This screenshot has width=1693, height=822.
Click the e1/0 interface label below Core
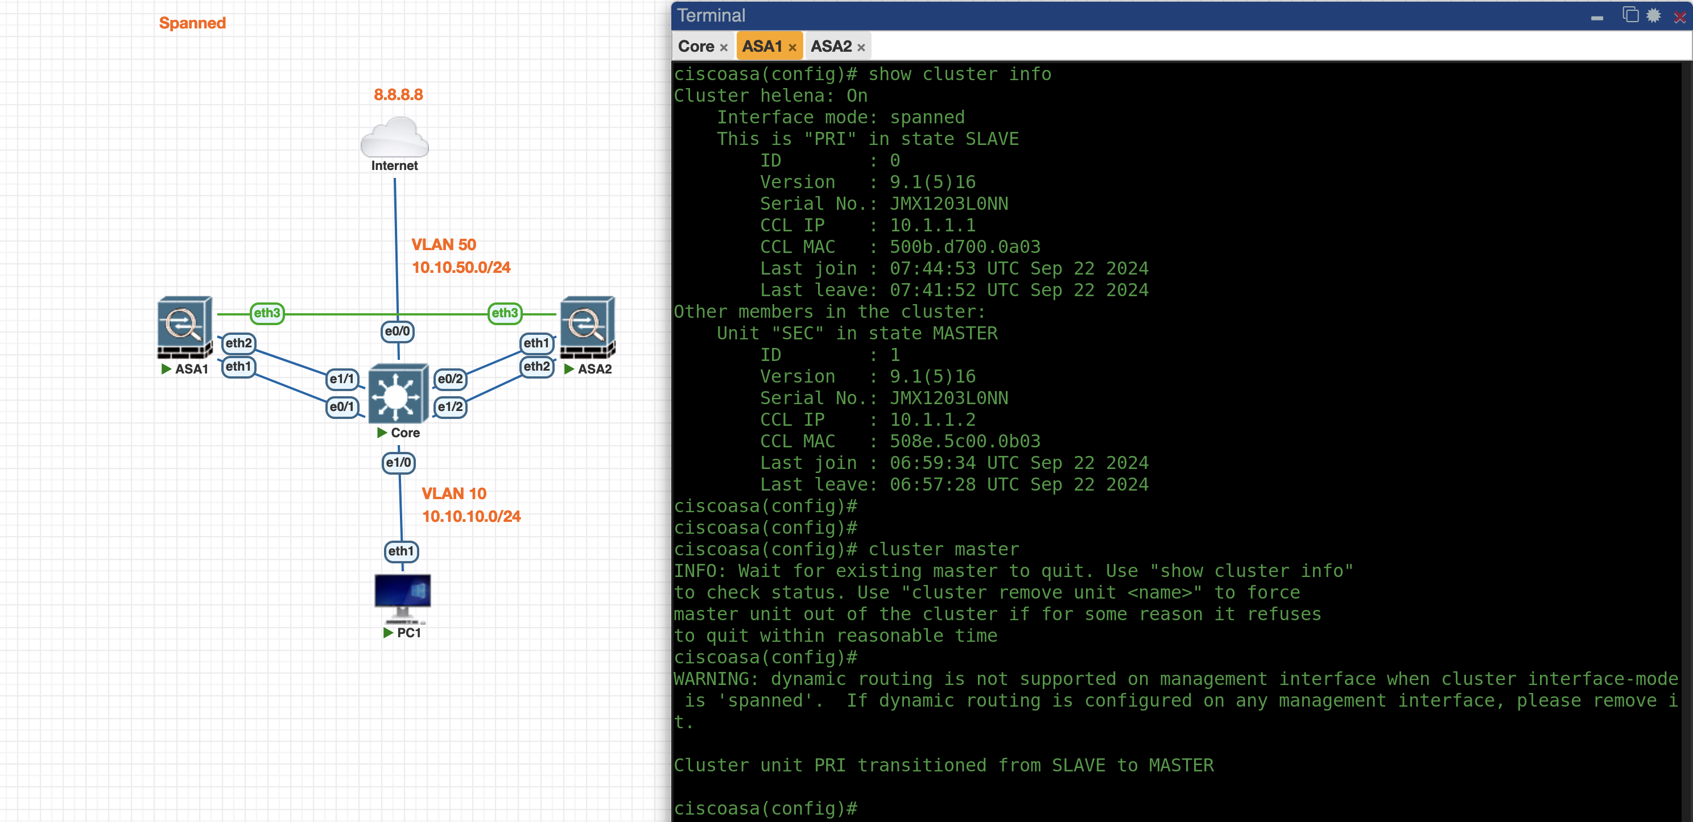coord(398,463)
